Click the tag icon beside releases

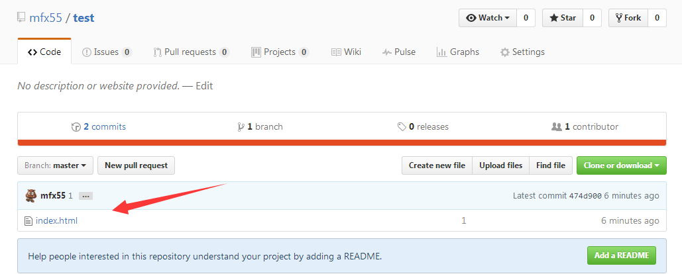pos(402,127)
